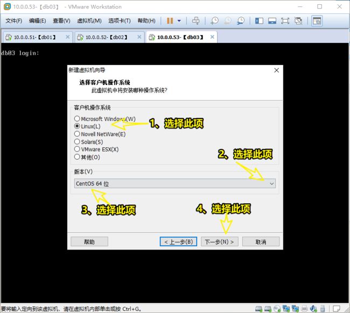Open the 虚拟机(M) menu
Screen dimensions: 350x313
89,21
